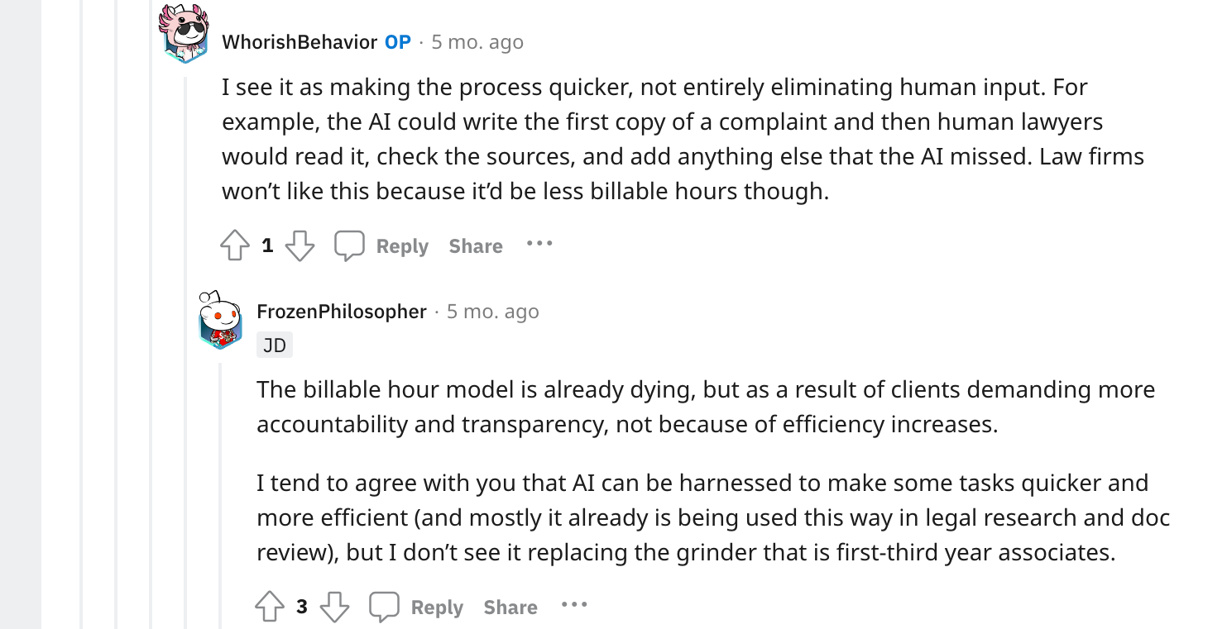The width and height of the screenshot is (1227, 629).
Task: Click the JD user flair badge
Action: pyautogui.click(x=275, y=345)
